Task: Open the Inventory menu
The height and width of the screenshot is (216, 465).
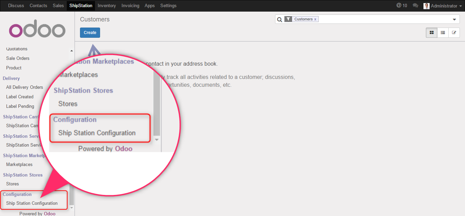Action: pyautogui.click(x=107, y=6)
